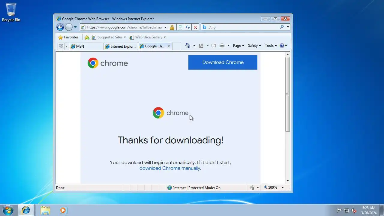Image resolution: width=384 pixels, height=216 pixels.
Task: Click the search magnifier icon
Action: point(282,27)
